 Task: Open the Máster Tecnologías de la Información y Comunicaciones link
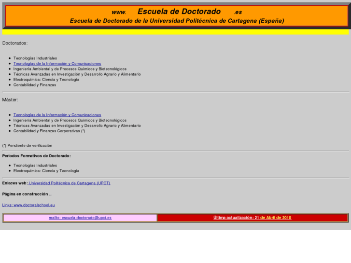coord(57,115)
